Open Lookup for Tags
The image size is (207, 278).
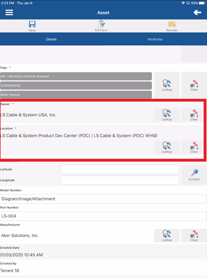click(167, 85)
